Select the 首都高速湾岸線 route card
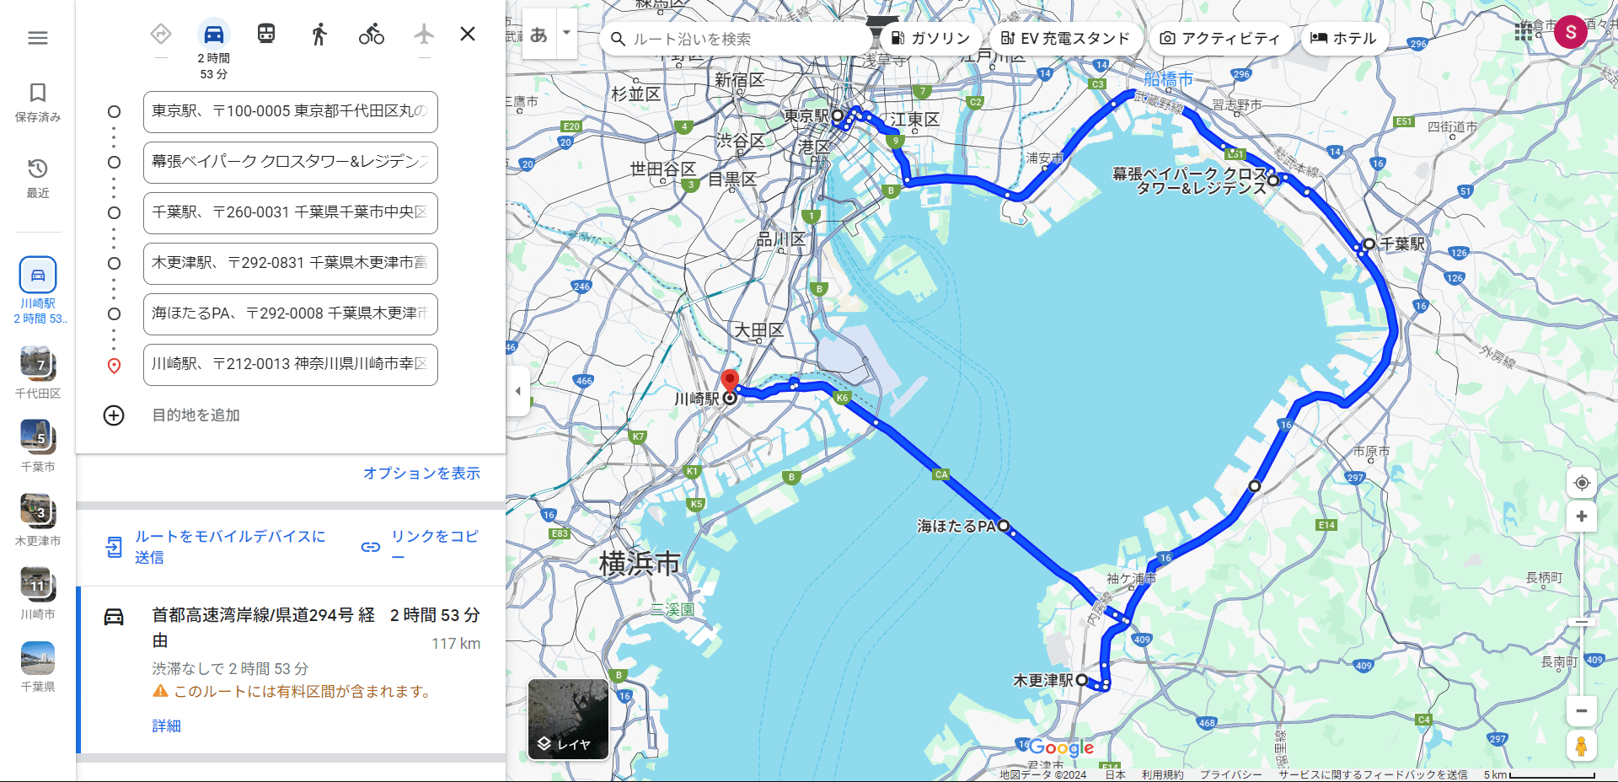The image size is (1618, 782). (x=291, y=670)
